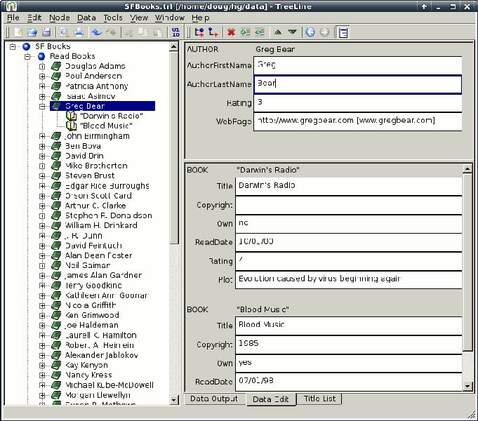Click the Add Child node icon
Image resolution: width=478 pixels, height=421 pixels.
(x=213, y=32)
